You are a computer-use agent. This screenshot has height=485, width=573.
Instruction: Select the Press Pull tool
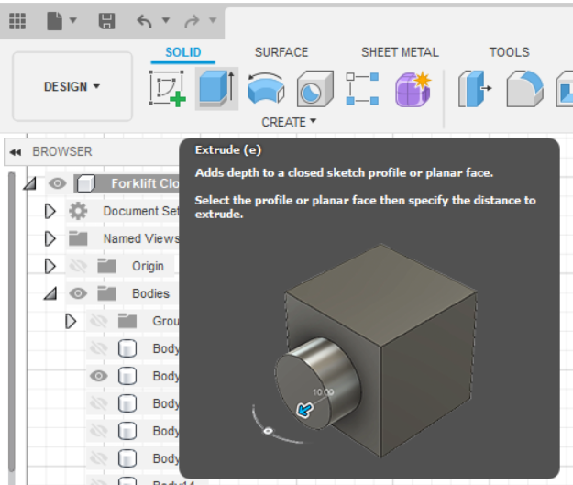pyautogui.click(x=475, y=89)
